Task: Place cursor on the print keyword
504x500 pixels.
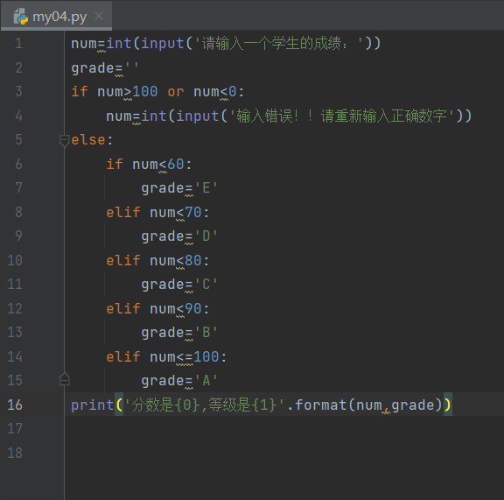Action: pyautogui.click(x=92, y=405)
